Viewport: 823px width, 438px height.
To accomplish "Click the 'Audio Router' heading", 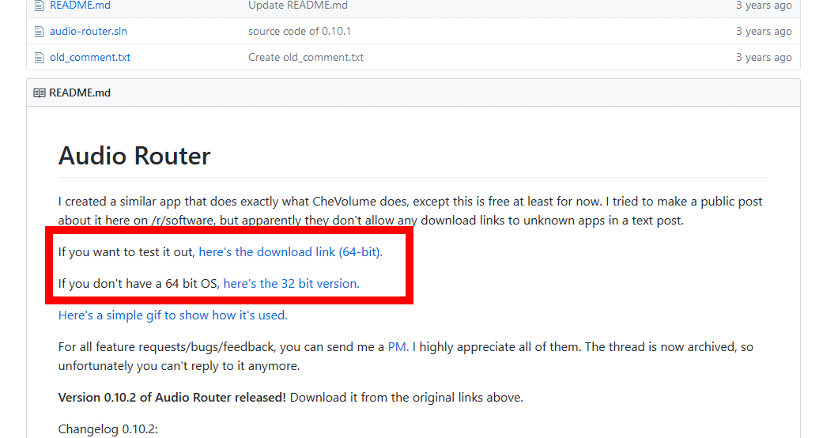I will [x=134, y=156].
